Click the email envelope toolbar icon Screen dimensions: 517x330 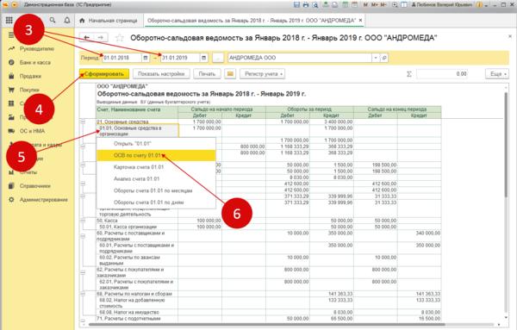pos(230,74)
